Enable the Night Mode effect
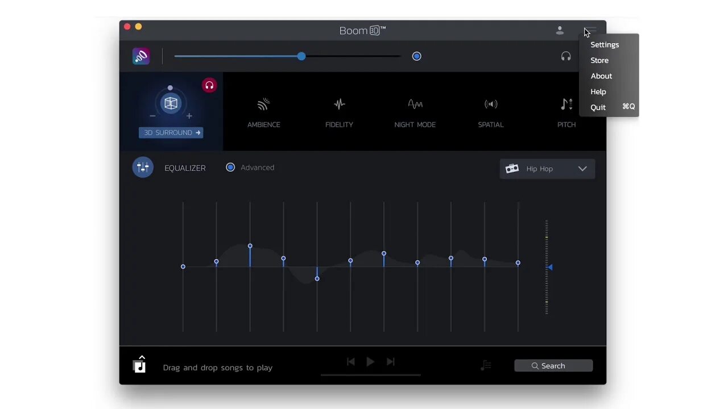This screenshot has width=728, height=409. pos(415,112)
